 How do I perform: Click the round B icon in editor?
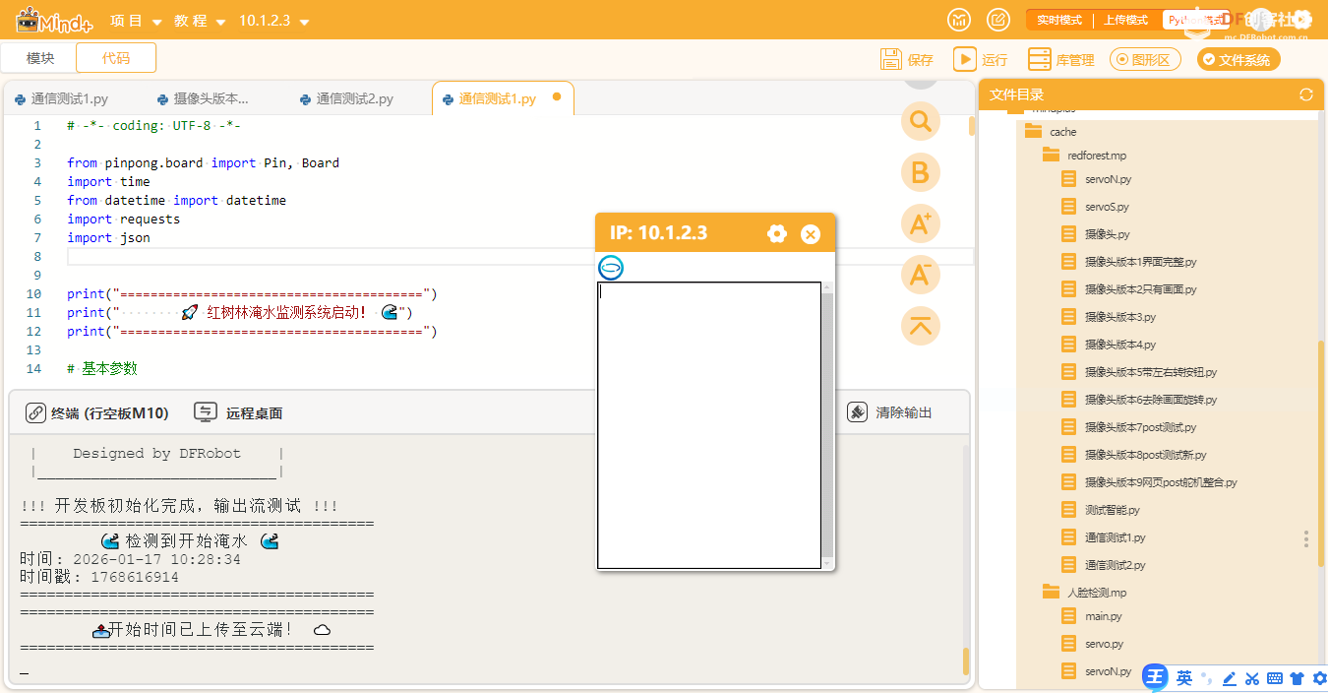click(920, 172)
